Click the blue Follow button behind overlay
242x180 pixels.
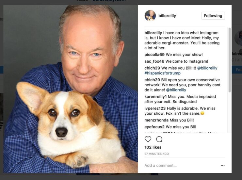pyautogui.click(x=237, y=70)
